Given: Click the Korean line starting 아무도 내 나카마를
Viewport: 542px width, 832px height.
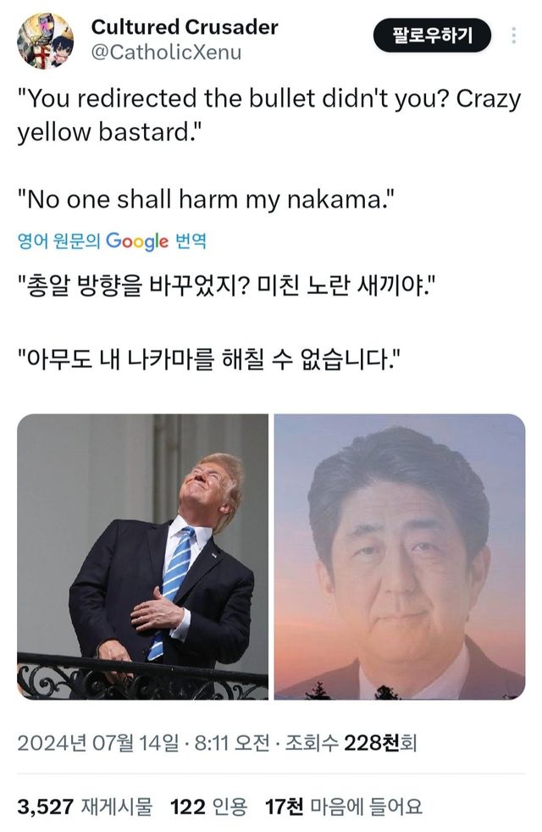Looking at the screenshot, I should pyautogui.click(x=209, y=360).
